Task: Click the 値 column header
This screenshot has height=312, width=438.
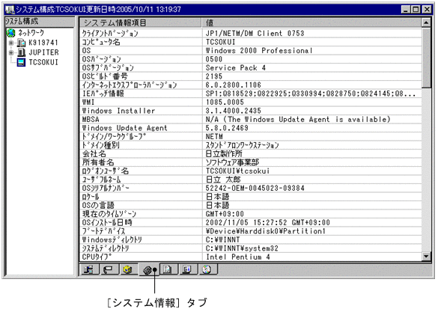Action: point(311,22)
